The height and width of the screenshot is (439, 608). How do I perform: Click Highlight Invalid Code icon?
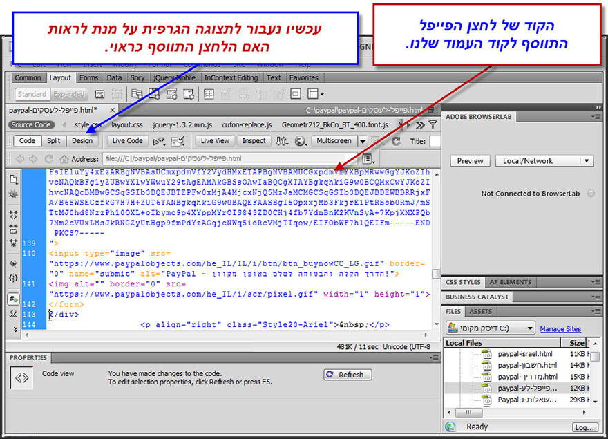point(14,313)
